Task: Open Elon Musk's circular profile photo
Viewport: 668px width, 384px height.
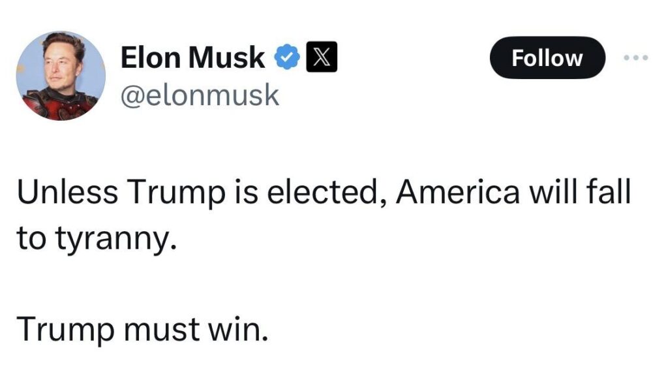Action: pos(61,76)
